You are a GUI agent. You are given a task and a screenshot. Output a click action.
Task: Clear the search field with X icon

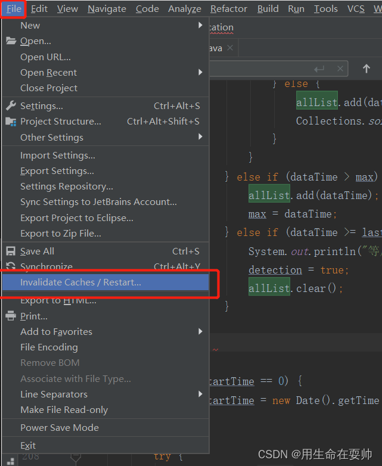point(340,69)
